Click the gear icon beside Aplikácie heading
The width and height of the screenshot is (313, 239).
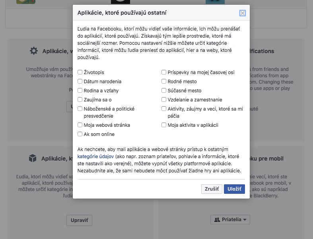click(x=33, y=51)
